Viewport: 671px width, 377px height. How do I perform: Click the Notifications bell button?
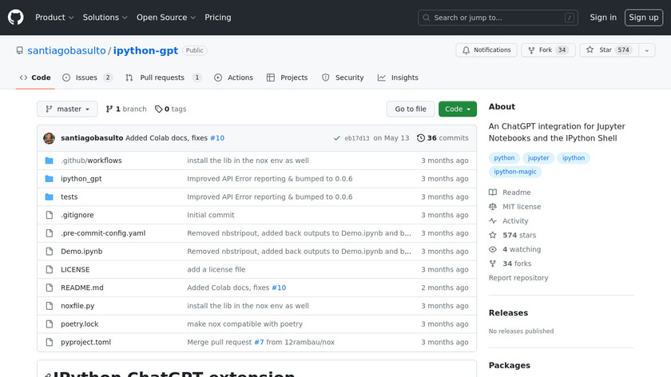[486, 50]
